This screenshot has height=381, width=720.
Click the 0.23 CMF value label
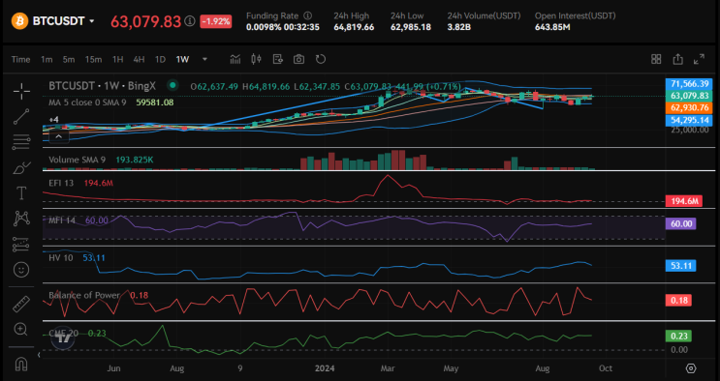coord(678,337)
